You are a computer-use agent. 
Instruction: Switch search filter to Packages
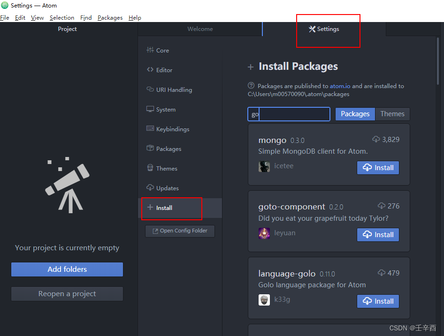[x=355, y=114]
